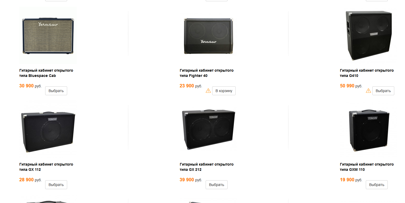405x203 pixels.
Task: Click Выбрать button for G410
Action: tap(383, 91)
